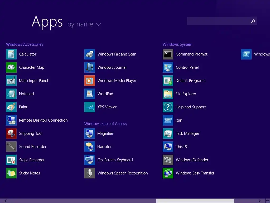
Task: Click the WordPad icon
Action: pyautogui.click(x=90, y=94)
